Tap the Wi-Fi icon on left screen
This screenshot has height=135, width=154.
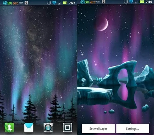(x=54, y=3)
